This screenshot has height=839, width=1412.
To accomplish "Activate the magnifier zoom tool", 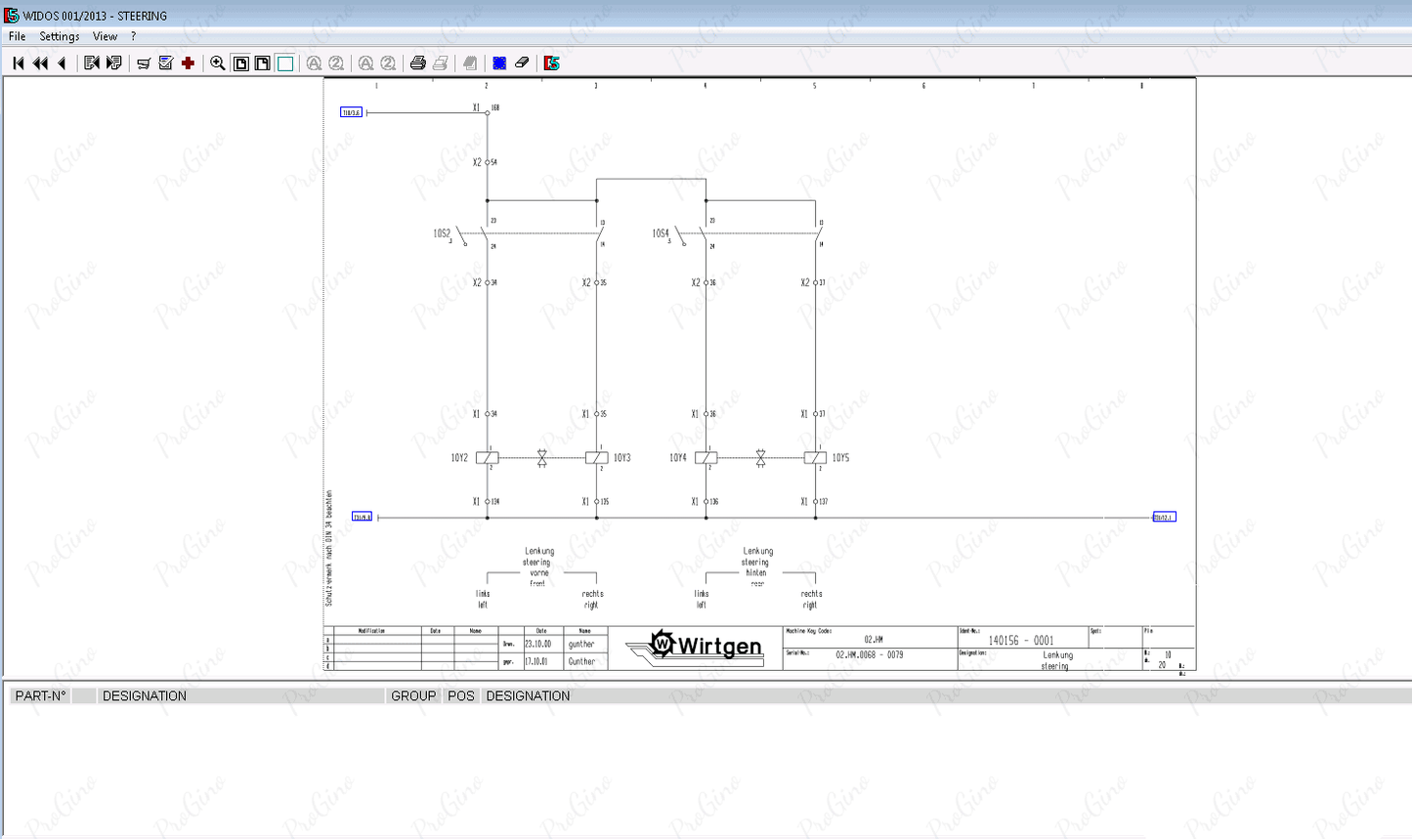I will pyautogui.click(x=218, y=63).
